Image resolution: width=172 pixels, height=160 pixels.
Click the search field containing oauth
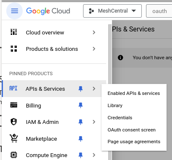click(x=159, y=11)
